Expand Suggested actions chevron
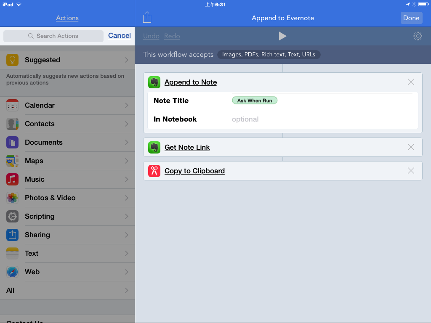The height and width of the screenshot is (323, 431). 127,60
